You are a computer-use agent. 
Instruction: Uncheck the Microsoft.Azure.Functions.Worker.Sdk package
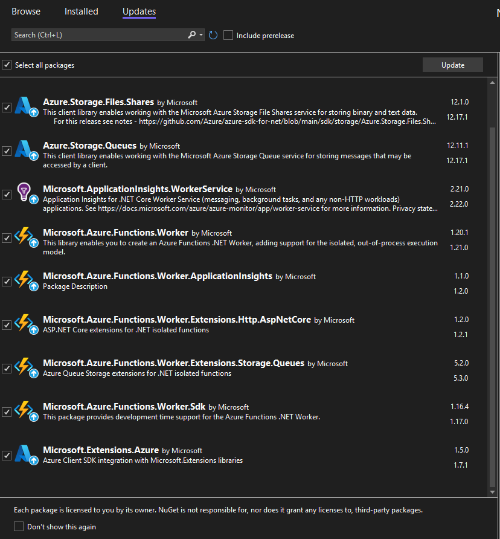coord(7,412)
